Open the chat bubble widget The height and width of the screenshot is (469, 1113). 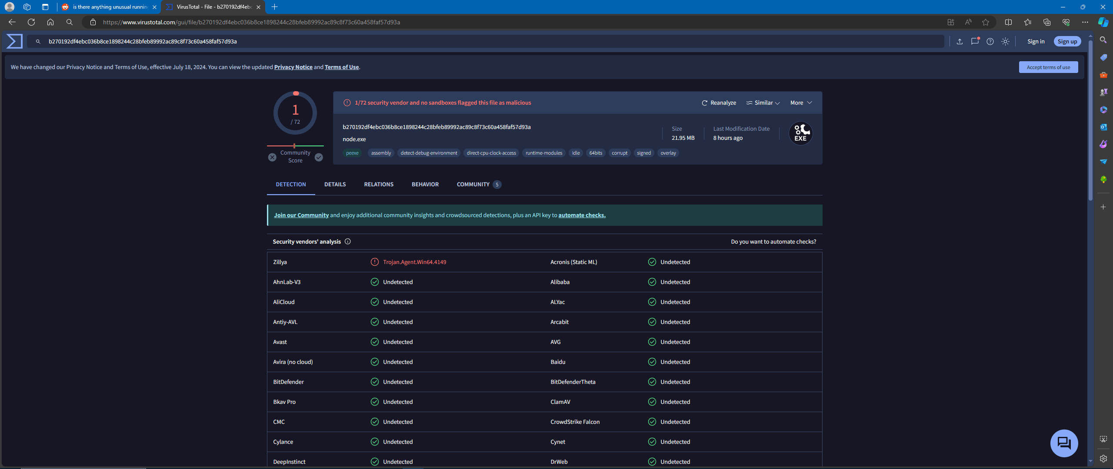(1064, 443)
